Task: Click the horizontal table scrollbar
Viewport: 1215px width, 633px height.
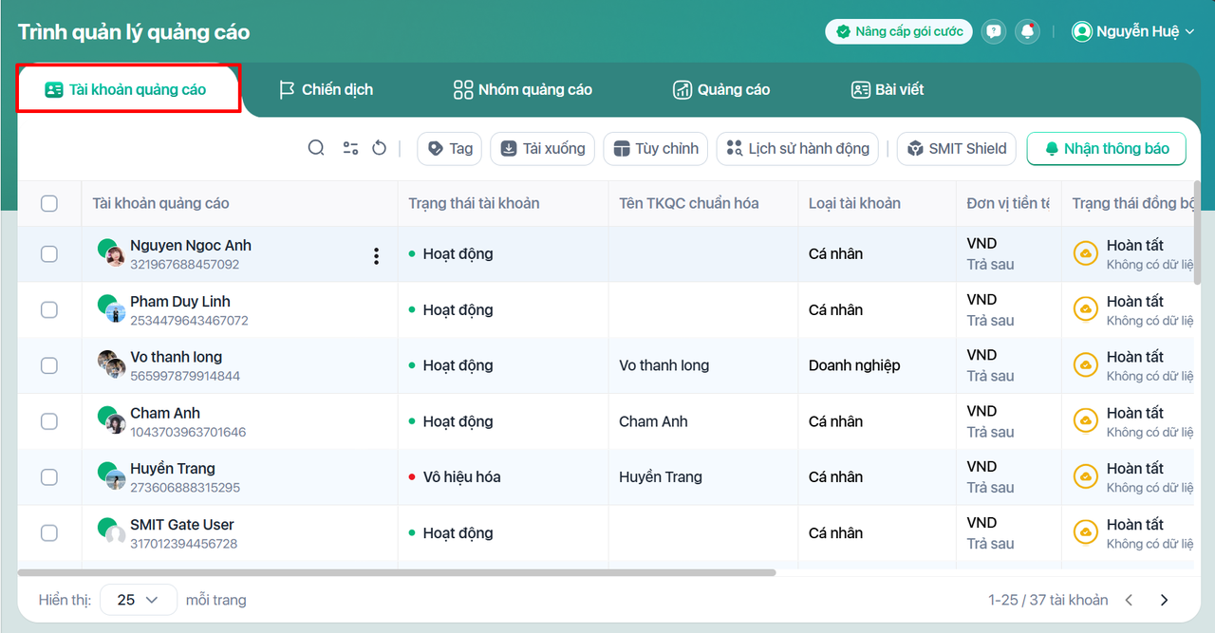Action: pos(397,572)
